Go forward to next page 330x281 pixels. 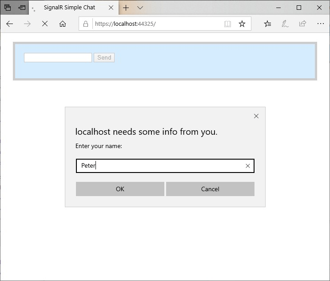coord(27,24)
